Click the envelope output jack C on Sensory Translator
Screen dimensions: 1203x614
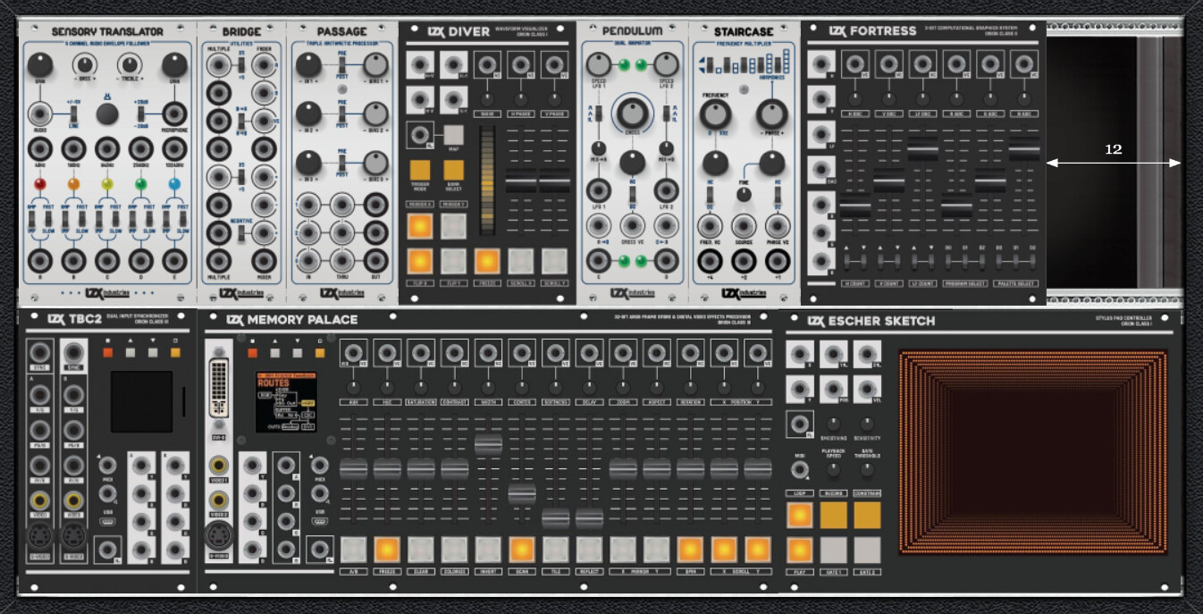point(107,261)
